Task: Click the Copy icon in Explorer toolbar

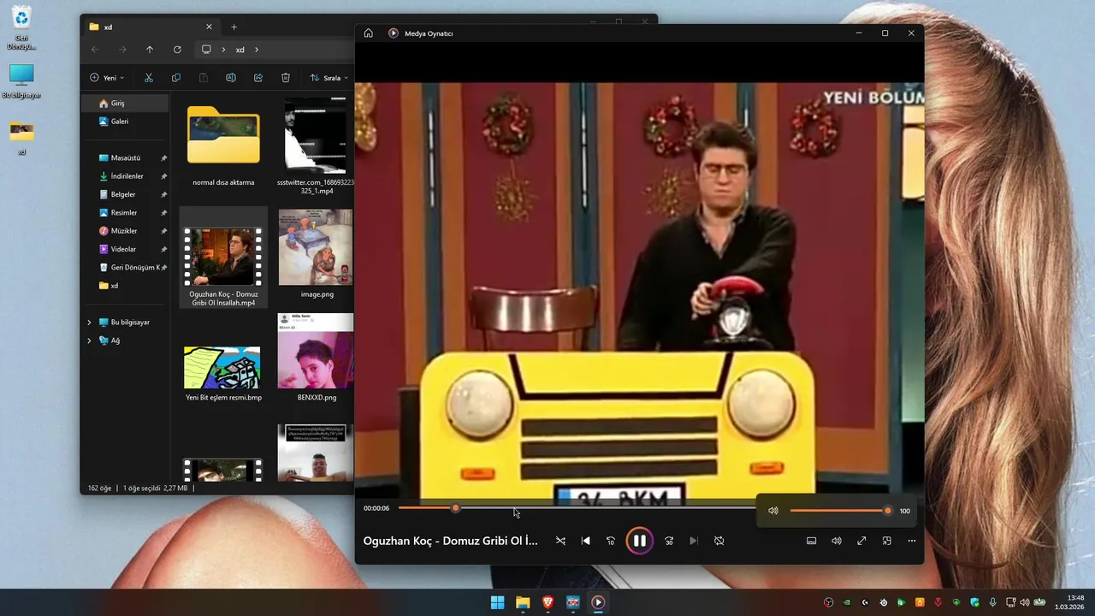Action: [176, 78]
